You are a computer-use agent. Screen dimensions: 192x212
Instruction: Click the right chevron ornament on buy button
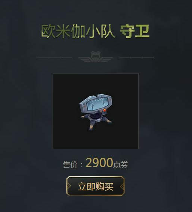(122, 187)
